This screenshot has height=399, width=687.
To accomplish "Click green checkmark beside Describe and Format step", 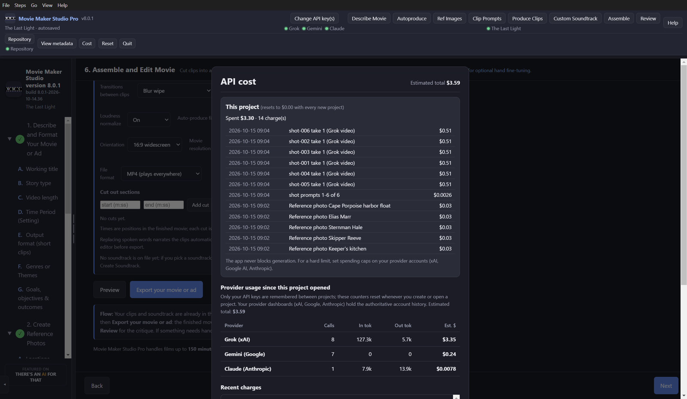I will (20, 139).
